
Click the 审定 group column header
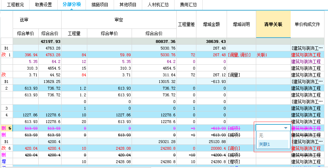119,20
